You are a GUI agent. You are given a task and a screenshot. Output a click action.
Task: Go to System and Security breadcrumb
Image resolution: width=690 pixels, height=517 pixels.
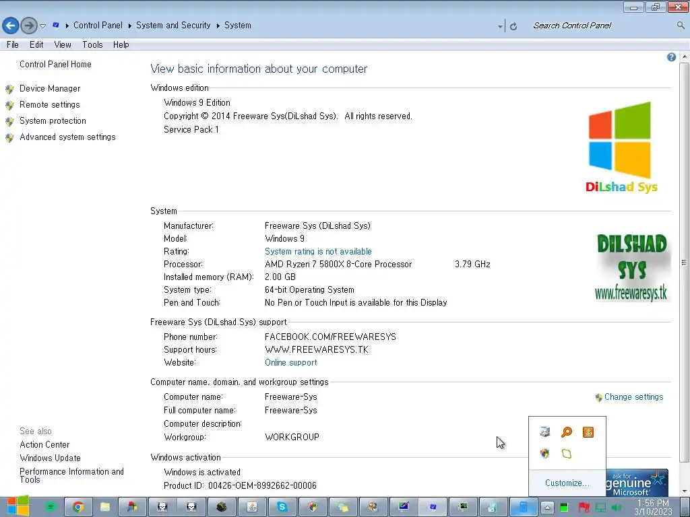click(x=173, y=26)
